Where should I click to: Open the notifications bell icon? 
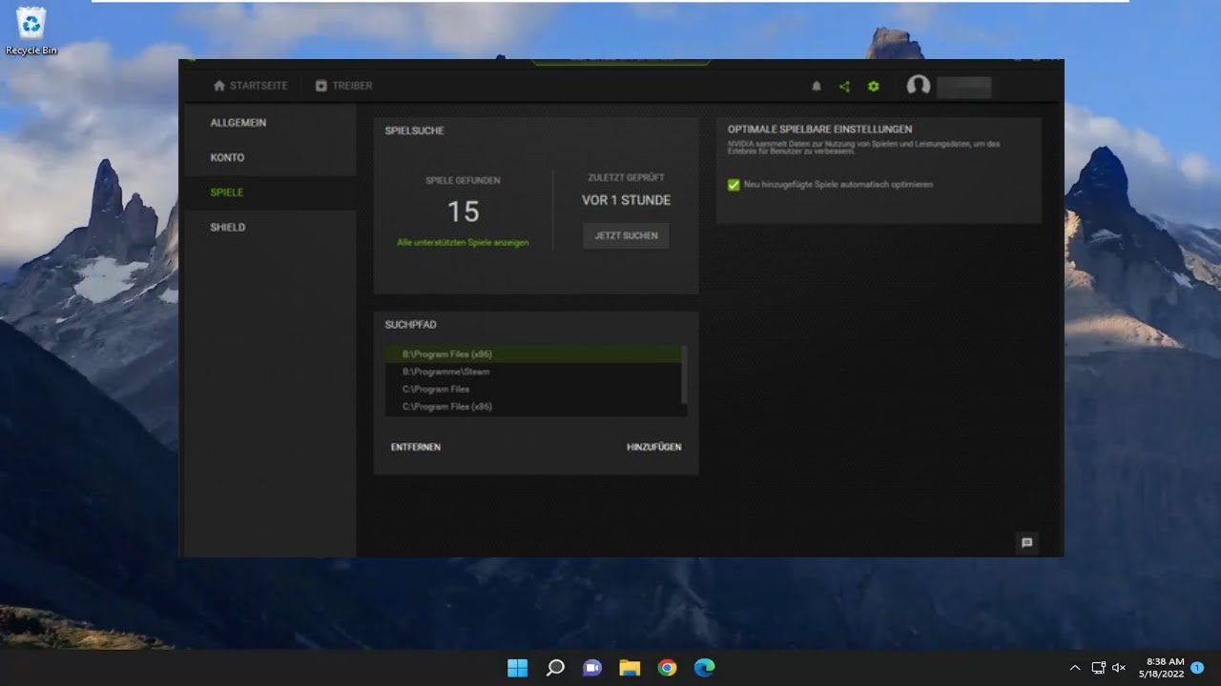816,87
